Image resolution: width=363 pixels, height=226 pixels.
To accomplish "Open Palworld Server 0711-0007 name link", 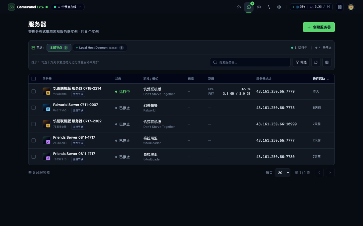I will [x=76, y=105].
